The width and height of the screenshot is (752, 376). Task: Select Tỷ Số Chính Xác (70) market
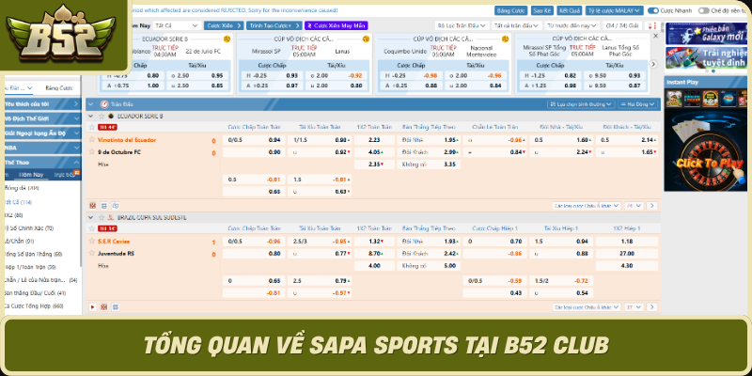29,228
